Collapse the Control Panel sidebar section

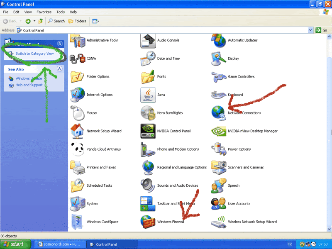pyautogui.click(x=60, y=44)
